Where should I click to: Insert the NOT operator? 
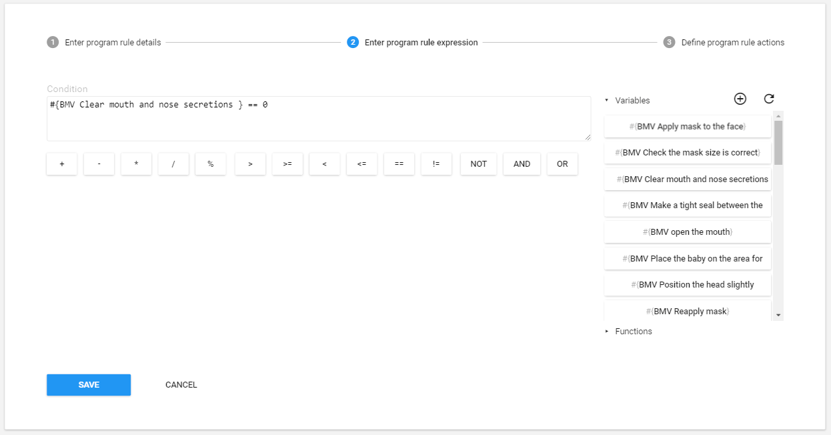tap(478, 164)
